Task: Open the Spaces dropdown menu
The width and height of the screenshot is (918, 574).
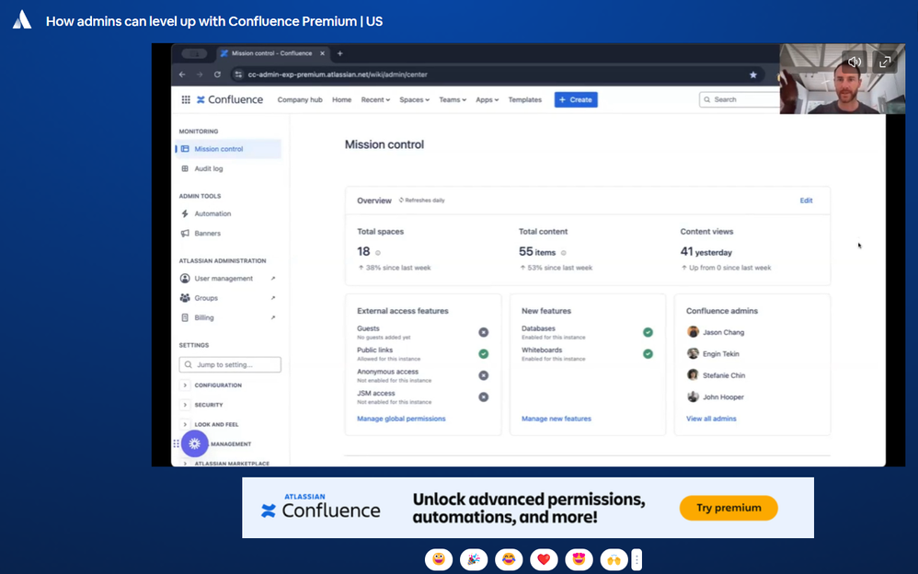Action: point(414,99)
